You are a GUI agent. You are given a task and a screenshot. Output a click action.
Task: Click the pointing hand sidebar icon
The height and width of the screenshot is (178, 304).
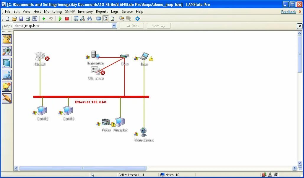(7, 98)
